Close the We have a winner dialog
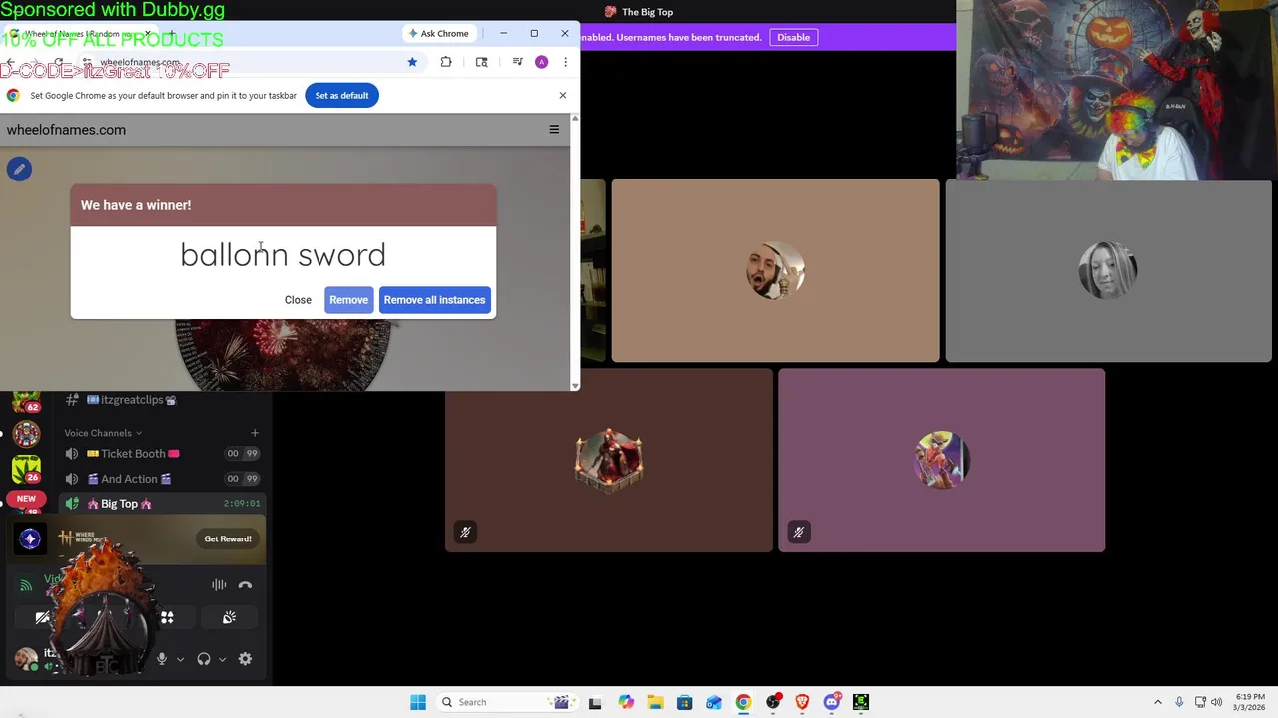This screenshot has width=1278, height=718. tap(298, 300)
